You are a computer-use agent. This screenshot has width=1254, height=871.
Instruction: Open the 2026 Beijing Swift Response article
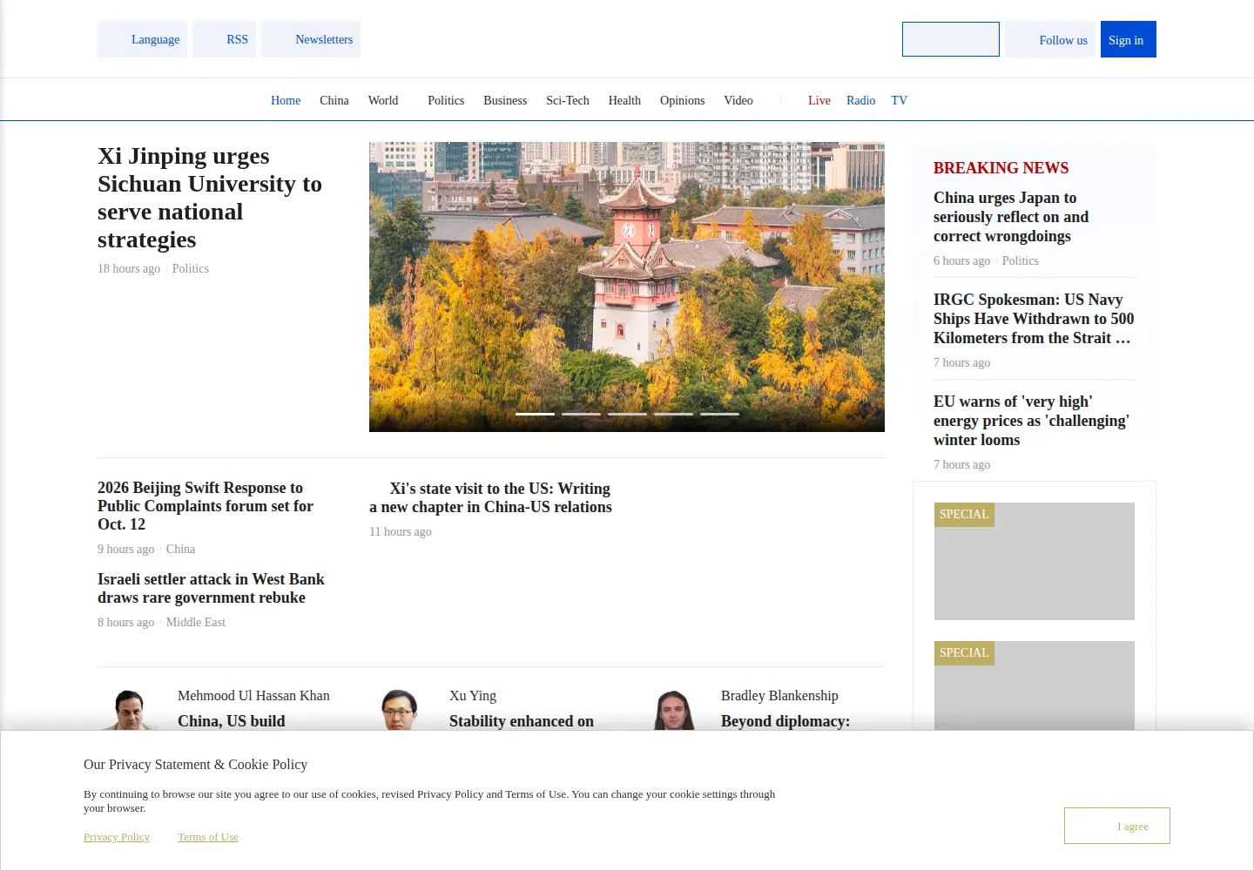(206, 506)
